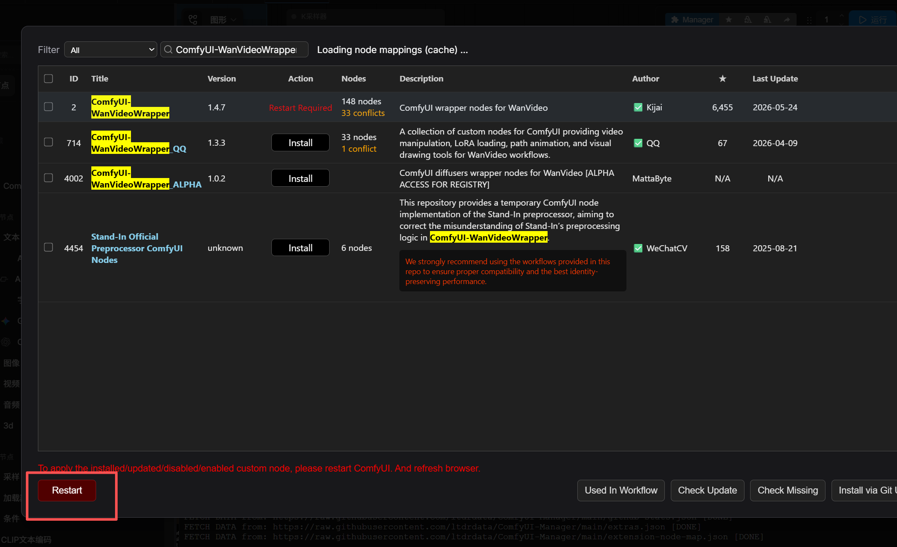Open the 视频 category in the left sidebar
The height and width of the screenshot is (547, 897).
pos(12,384)
